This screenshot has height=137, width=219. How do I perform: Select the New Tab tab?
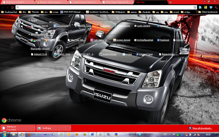tap(151, 2)
